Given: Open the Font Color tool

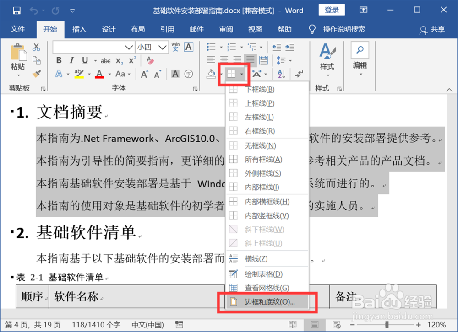Looking at the screenshot, I should 100,74.
